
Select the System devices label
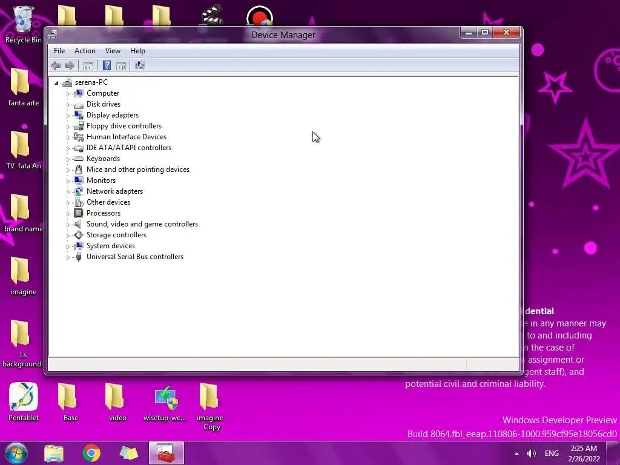pos(111,246)
